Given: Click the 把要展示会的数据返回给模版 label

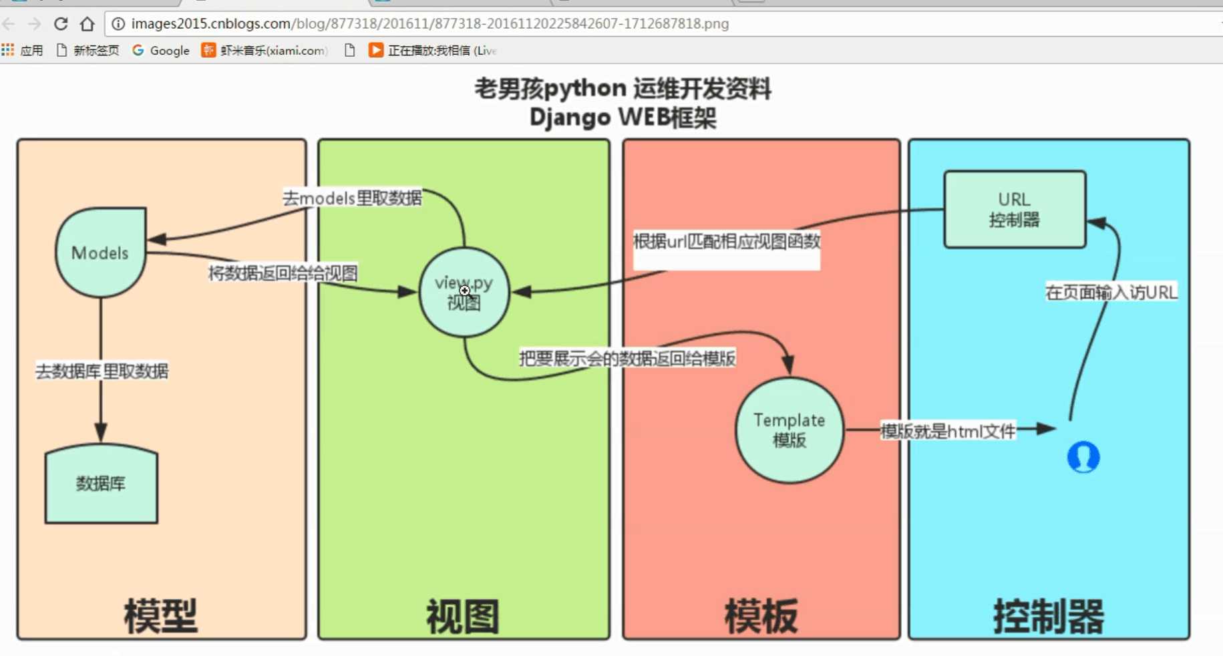Looking at the screenshot, I should coord(627,359).
